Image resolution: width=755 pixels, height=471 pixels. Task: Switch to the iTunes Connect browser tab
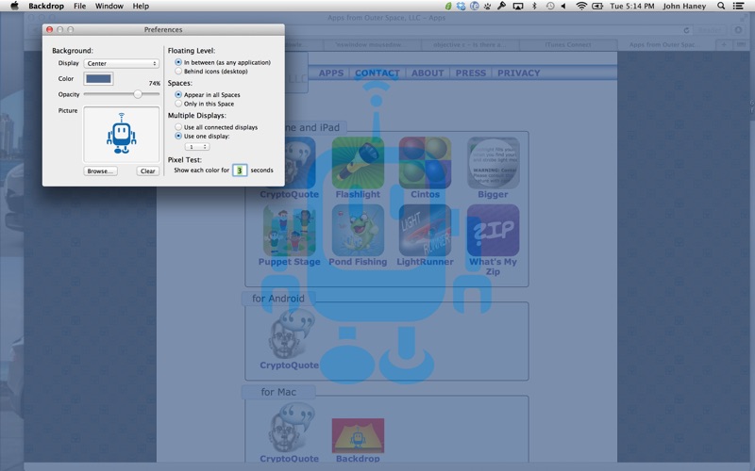pyautogui.click(x=568, y=44)
